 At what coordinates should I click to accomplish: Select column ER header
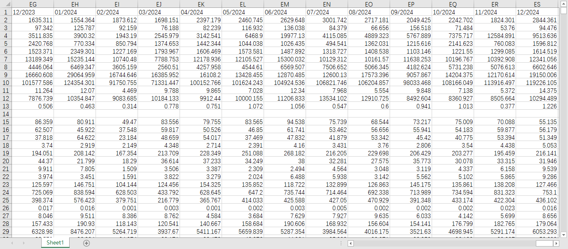click(495, 4)
